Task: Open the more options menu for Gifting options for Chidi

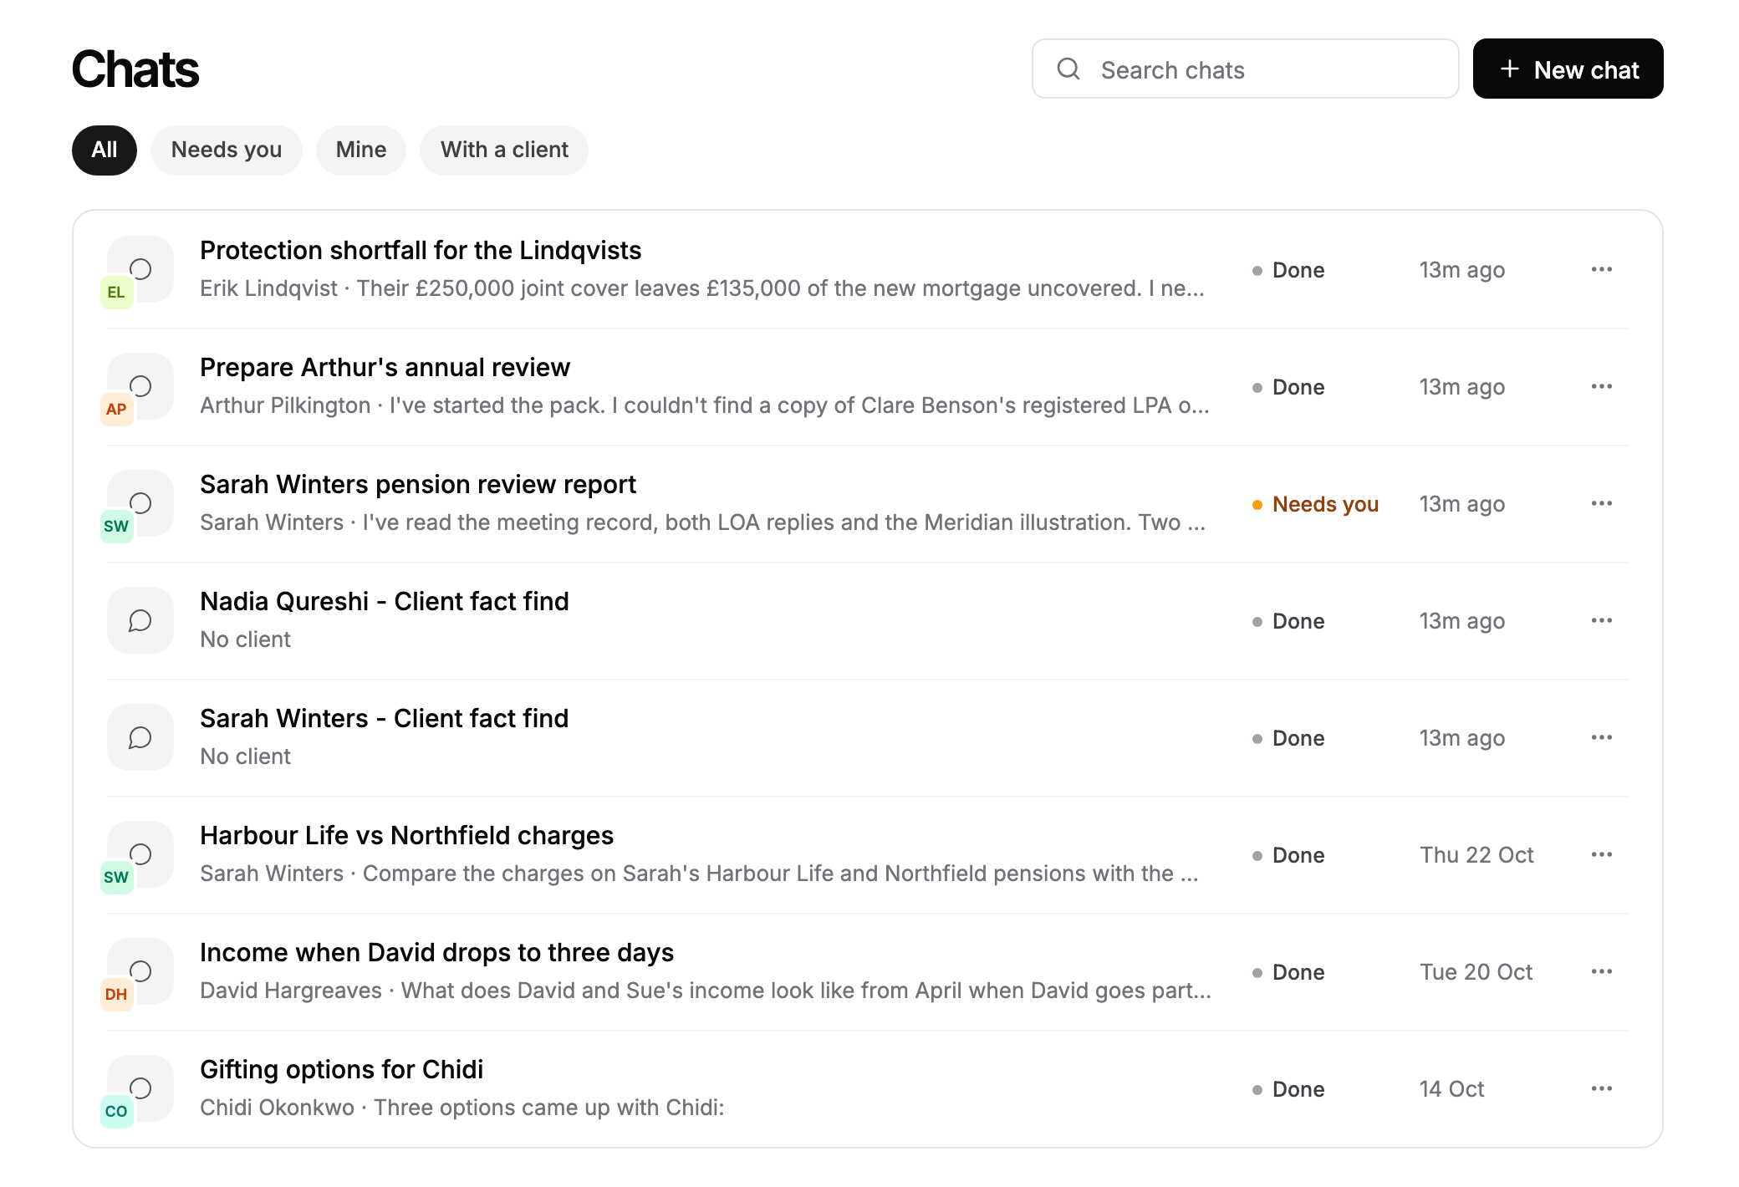Action: (x=1601, y=1088)
